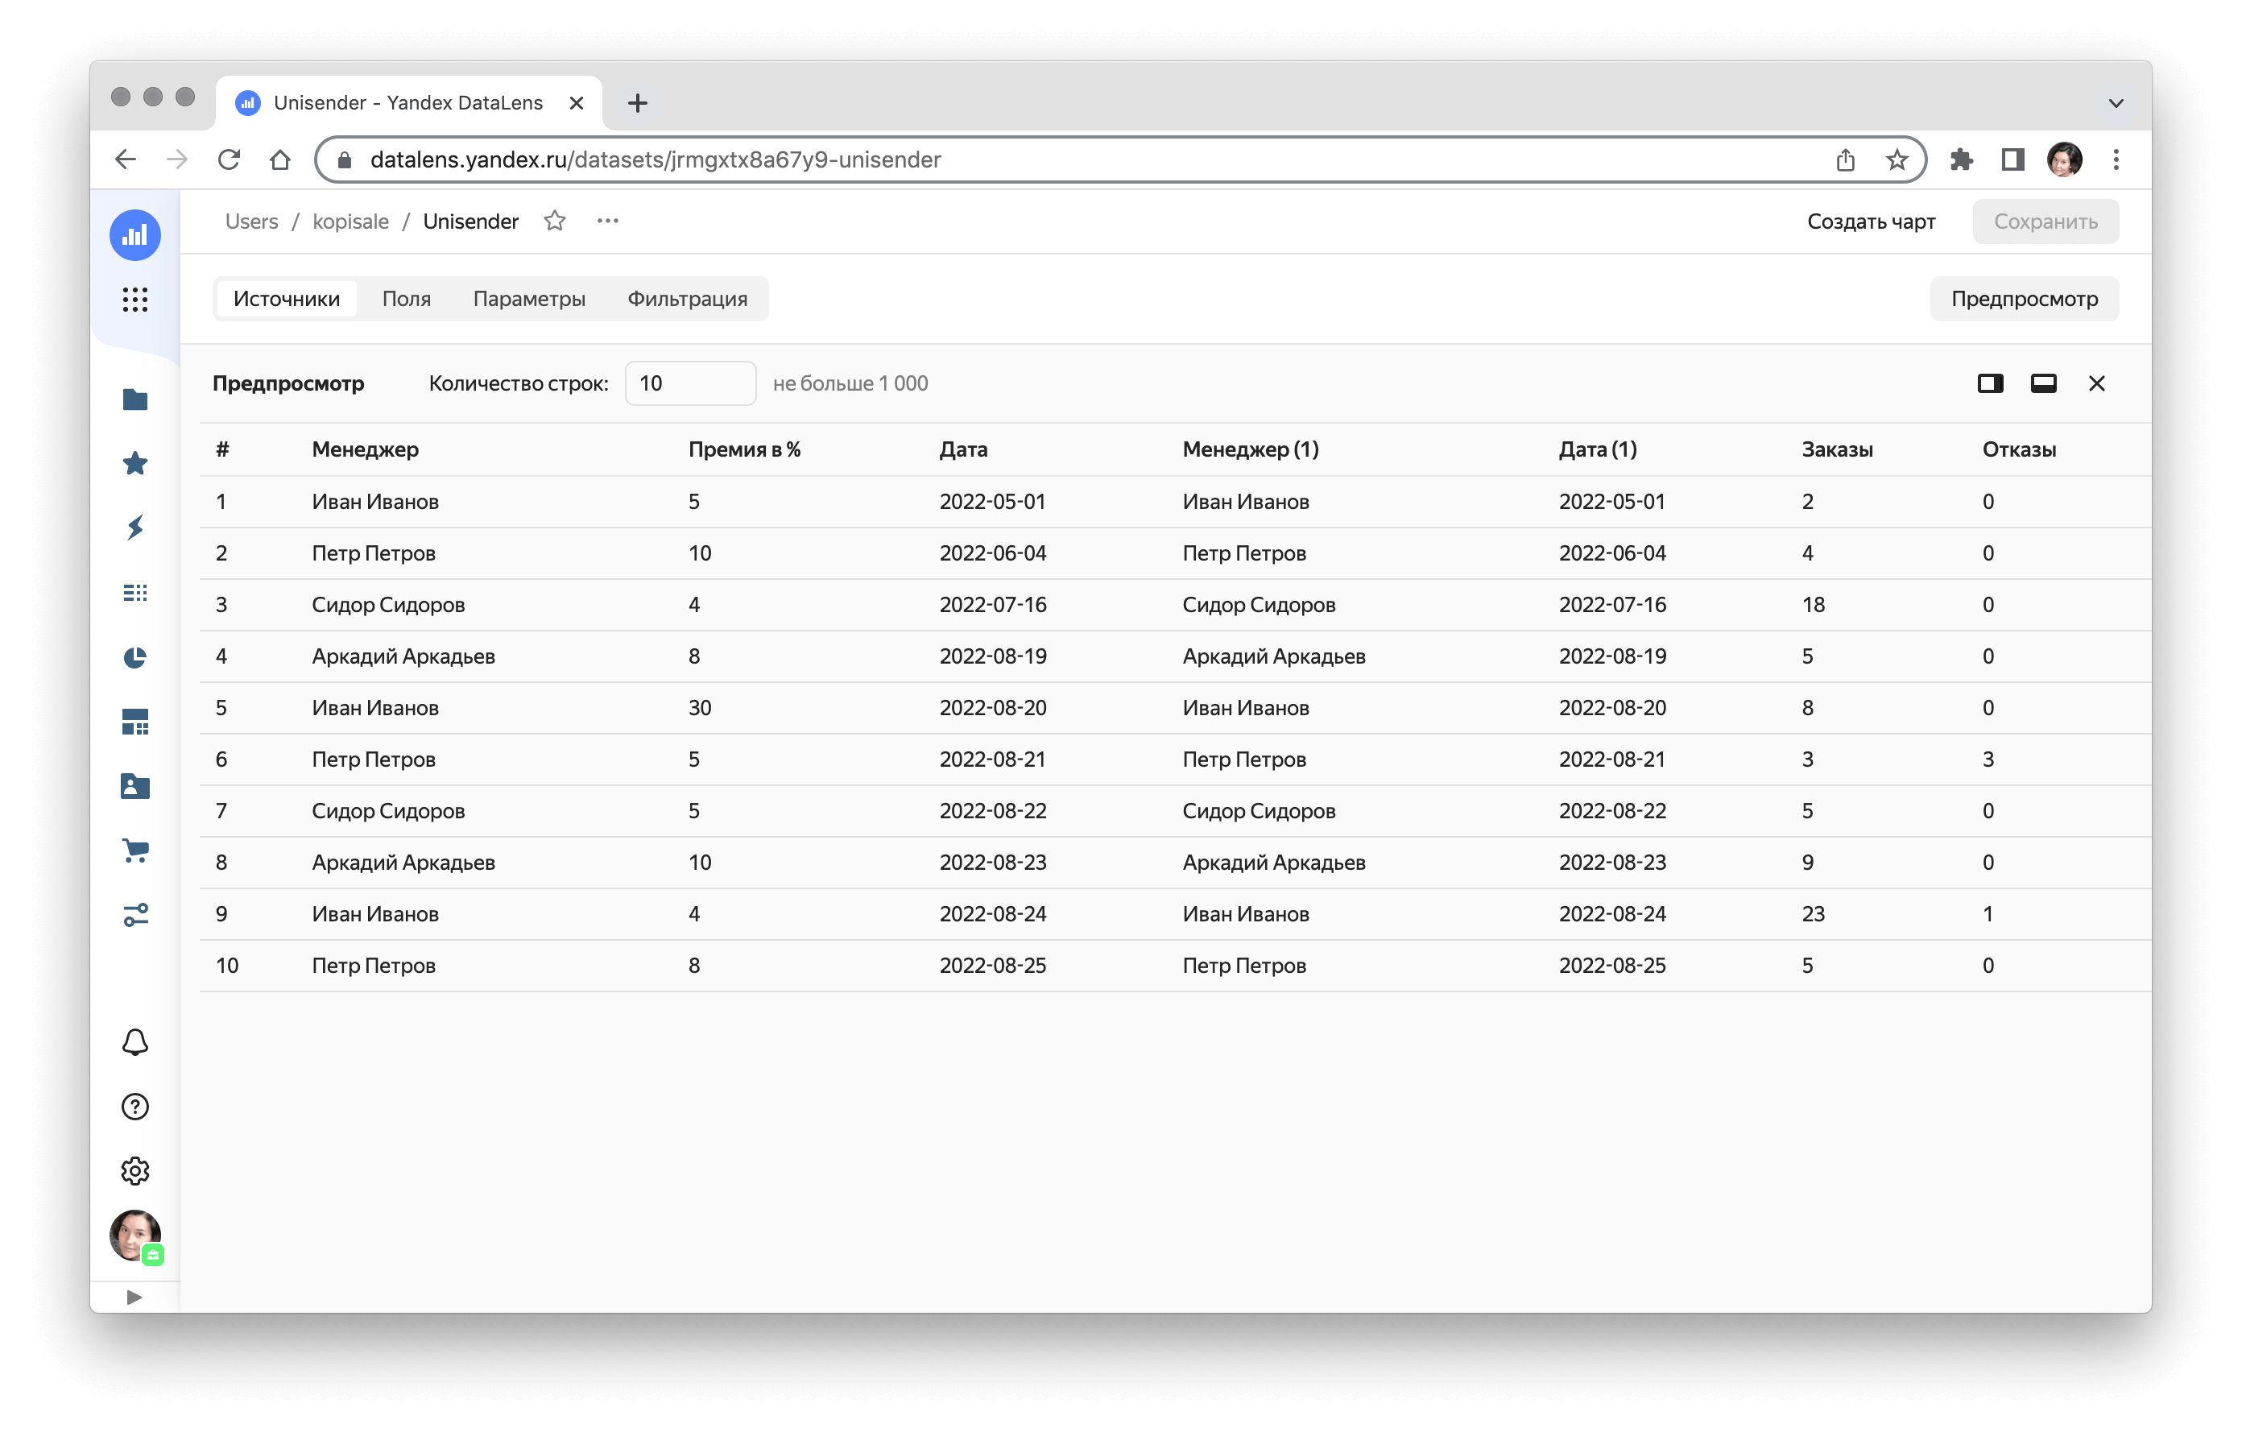This screenshot has width=2242, height=1432.
Task: Toggle the Предпросмотр button
Action: click(2024, 299)
